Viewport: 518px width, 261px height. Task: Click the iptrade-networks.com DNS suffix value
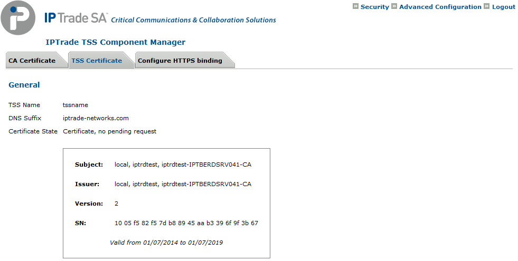(96, 118)
